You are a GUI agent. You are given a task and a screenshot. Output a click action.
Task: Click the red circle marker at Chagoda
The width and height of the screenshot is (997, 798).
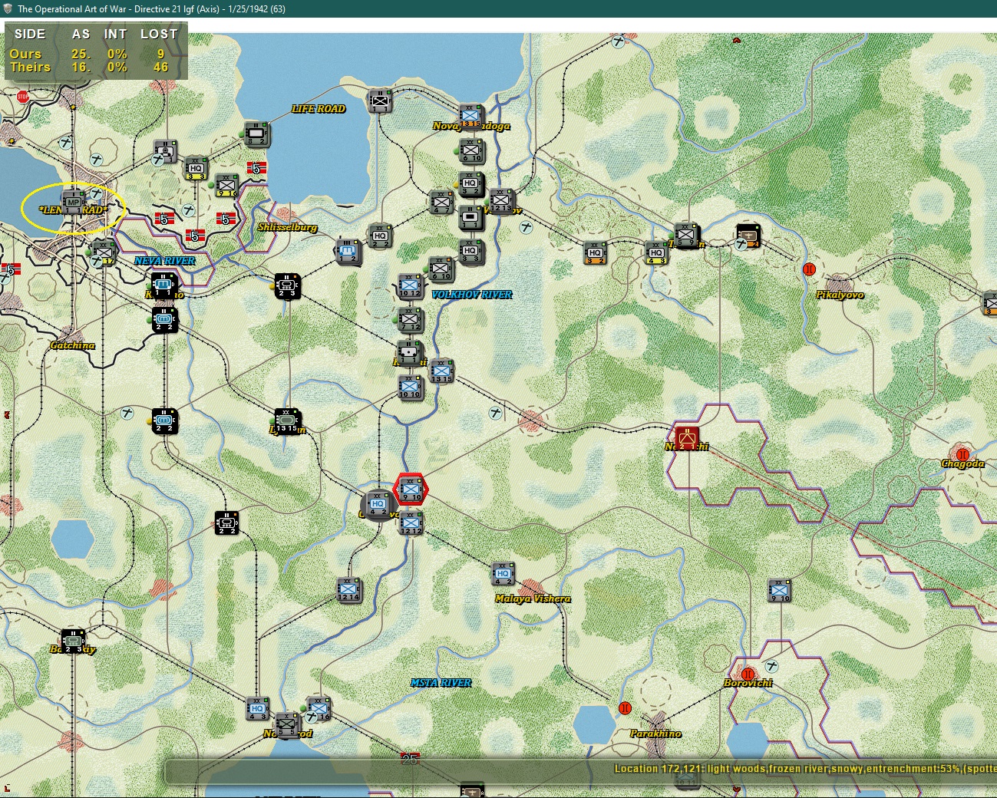click(962, 454)
